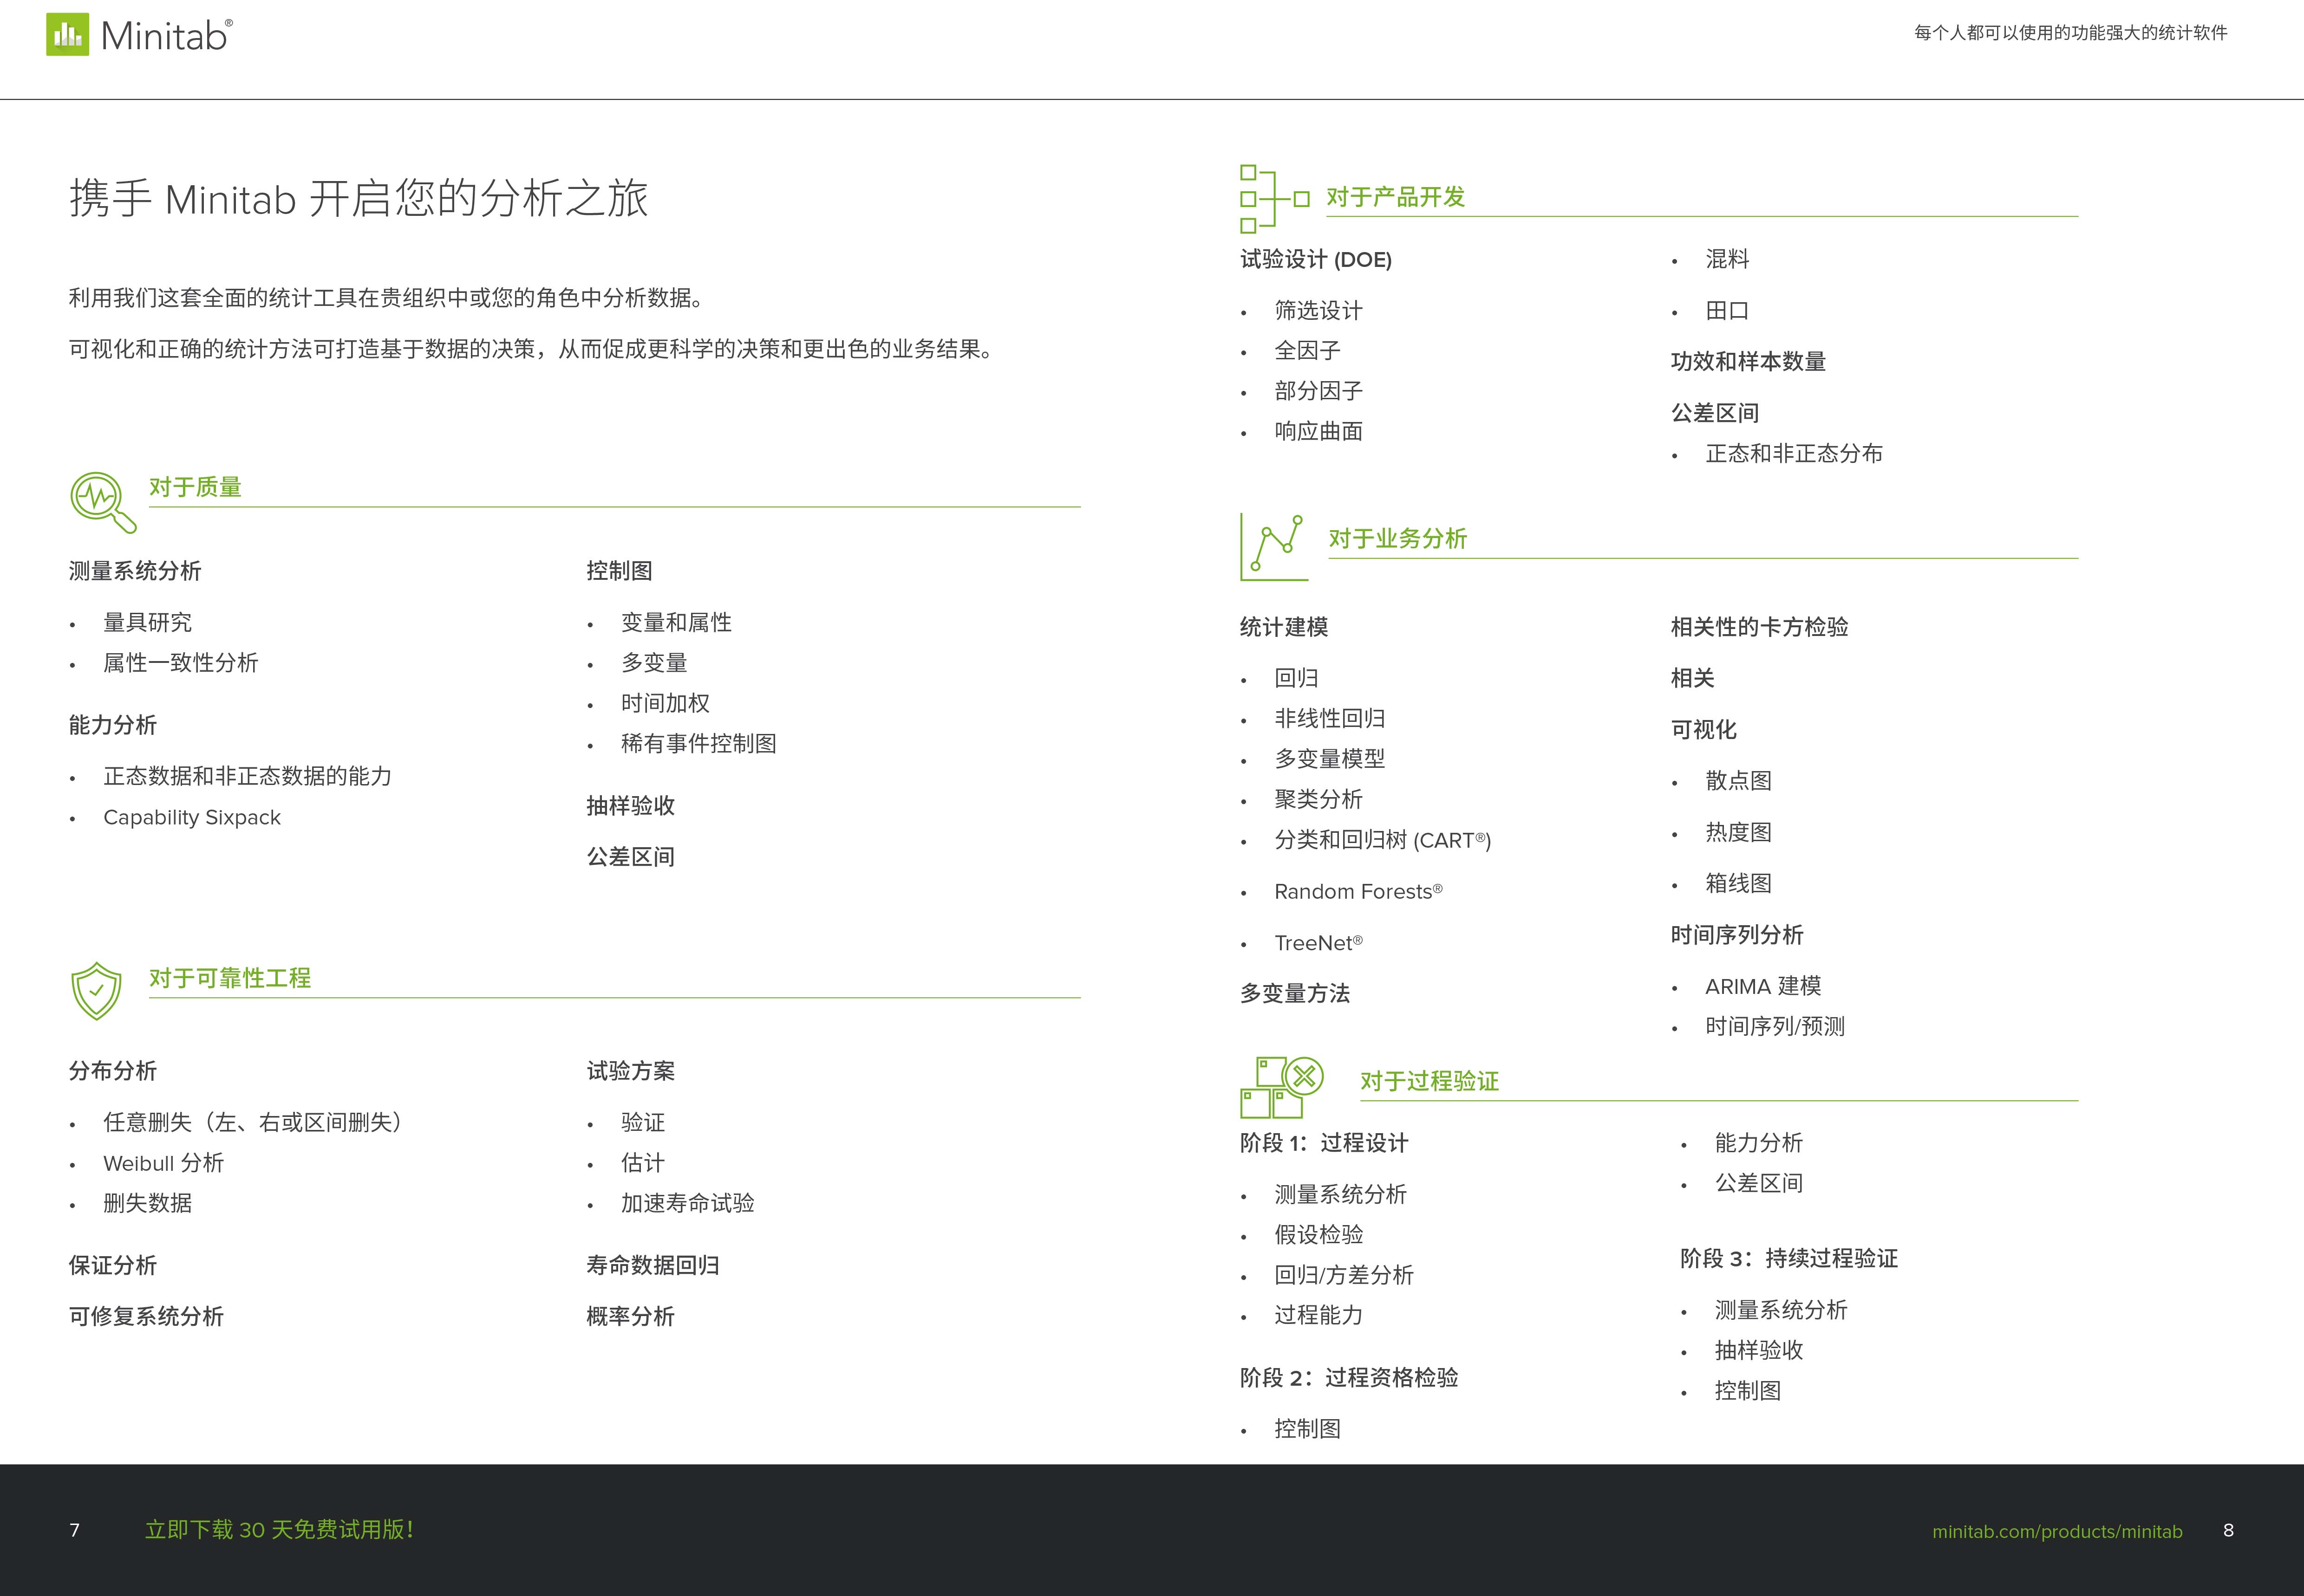The width and height of the screenshot is (2304, 1596).
Task: Click the 相关性的卡方检验 heading
Action: 1760,627
